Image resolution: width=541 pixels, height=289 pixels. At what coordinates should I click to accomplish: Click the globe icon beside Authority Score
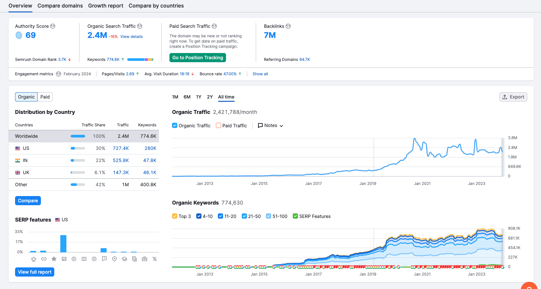point(53,26)
